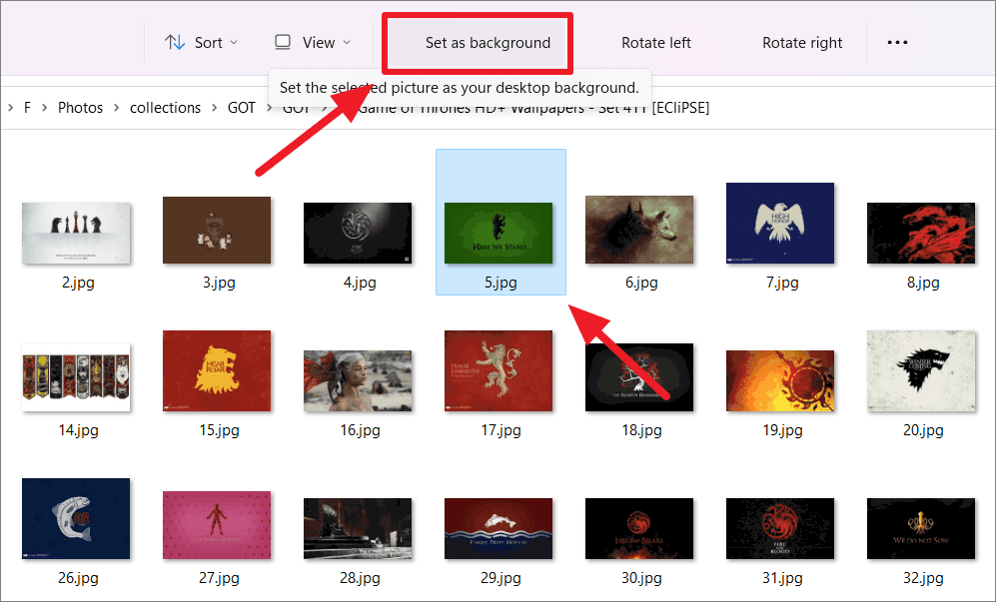Expand chevron between F and Photos
Image resolution: width=996 pixels, height=602 pixels.
[x=45, y=107]
